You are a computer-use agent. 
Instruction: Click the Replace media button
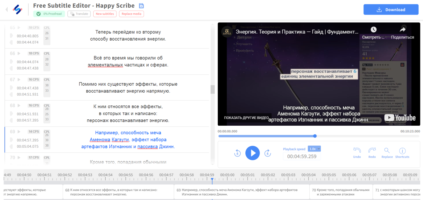(131, 14)
